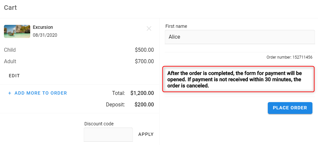Select the 08/31/2020 excursion date

point(45,35)
